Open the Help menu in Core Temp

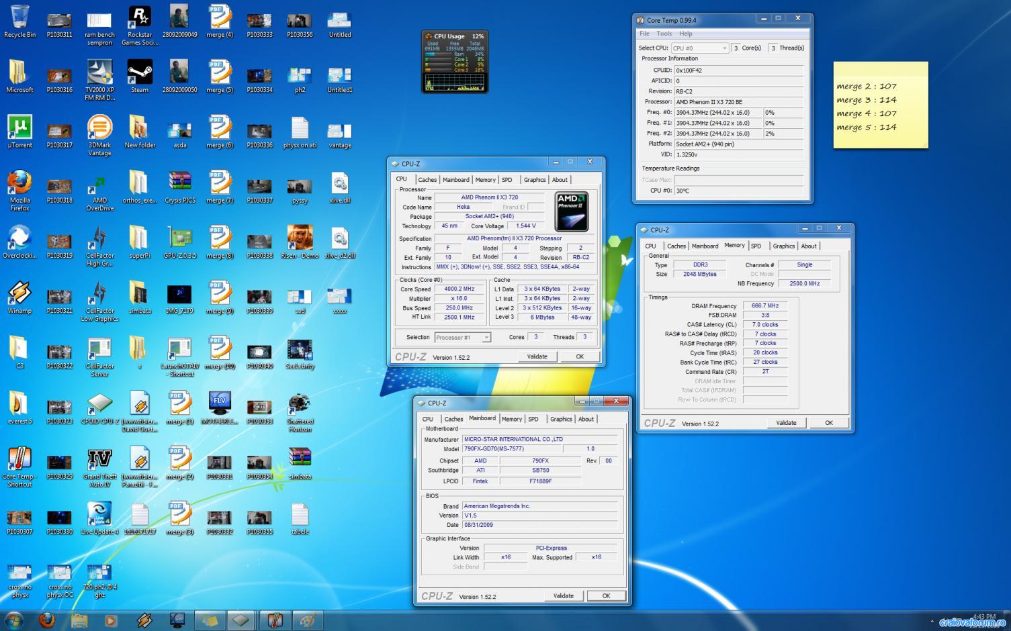(685, 34)
